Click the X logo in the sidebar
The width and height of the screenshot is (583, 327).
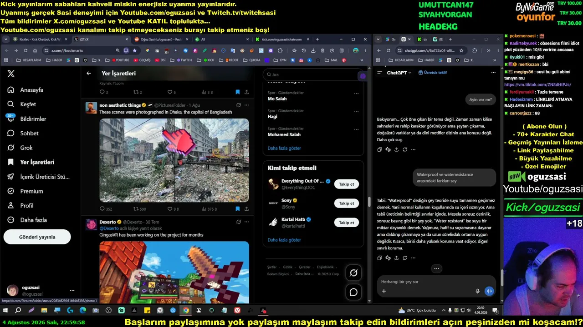(x=11, y=74)
